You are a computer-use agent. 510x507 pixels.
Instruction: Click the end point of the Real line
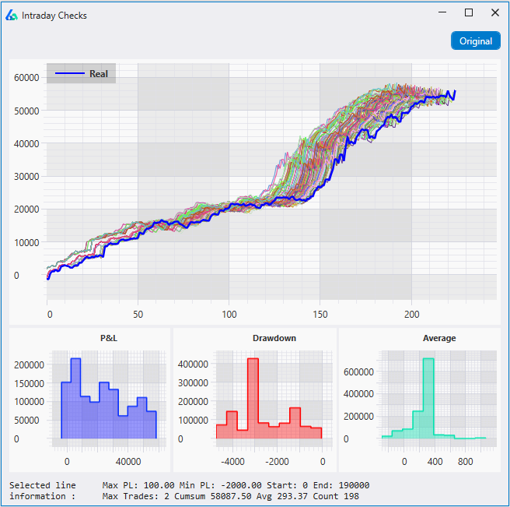pyautogui.click(x=455, y=91)
